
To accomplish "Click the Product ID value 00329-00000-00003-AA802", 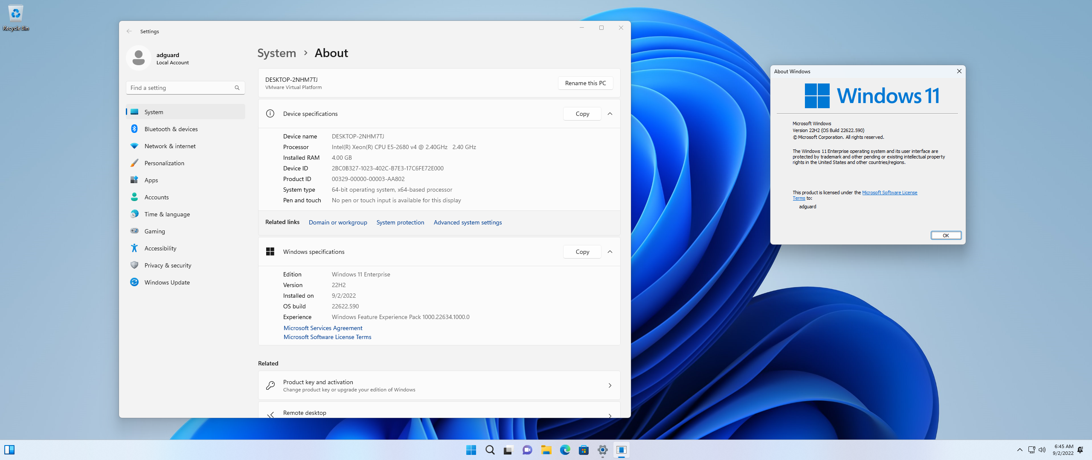I will click(x=368, y=179).
